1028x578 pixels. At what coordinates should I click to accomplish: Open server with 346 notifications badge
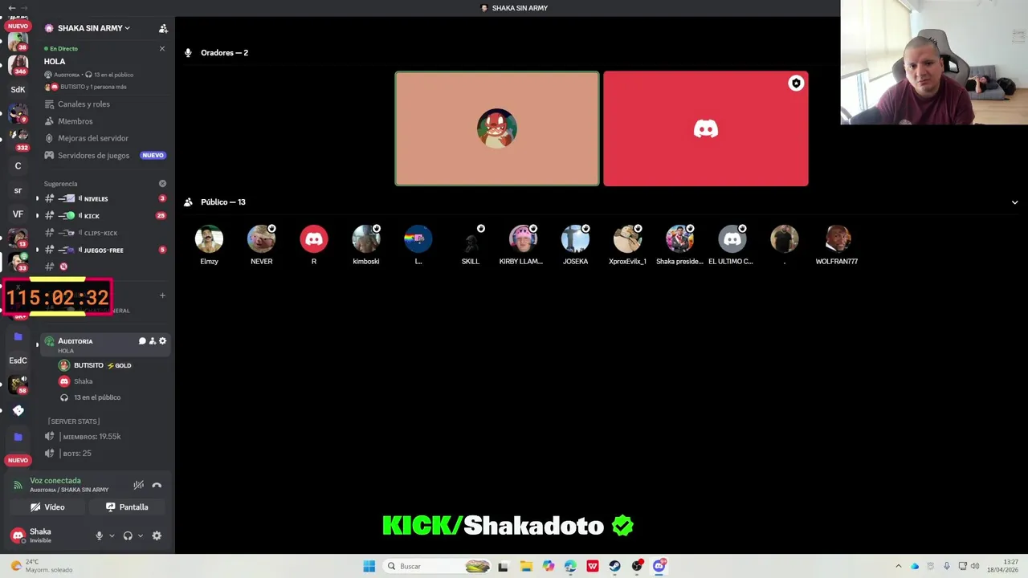tap(18, 64)
